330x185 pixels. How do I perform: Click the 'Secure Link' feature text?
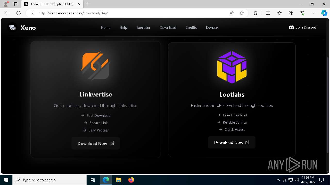click(99, 123)
